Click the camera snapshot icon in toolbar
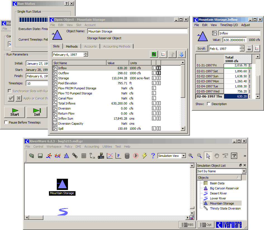 [x=101, y=156]
